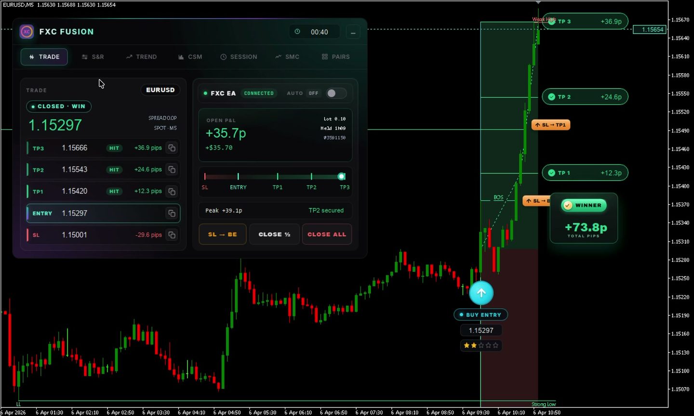The height and width of the screenshot is (416, 694).
Task: Click the +36.9 pips TP3 value
Action: (148, 148)
